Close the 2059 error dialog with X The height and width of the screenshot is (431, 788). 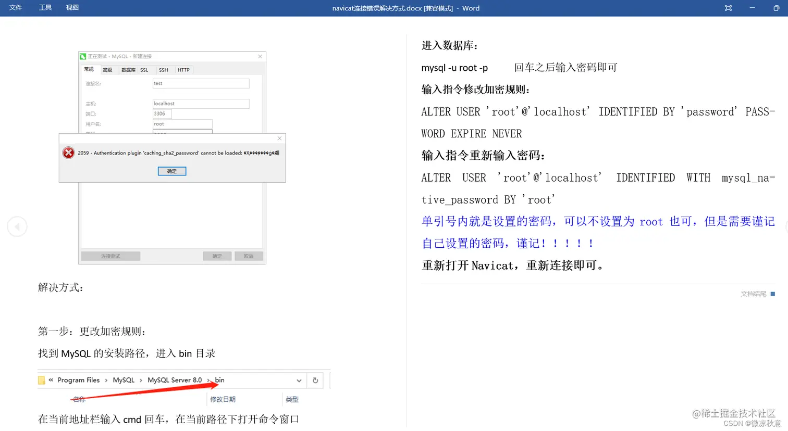[279, 138]
